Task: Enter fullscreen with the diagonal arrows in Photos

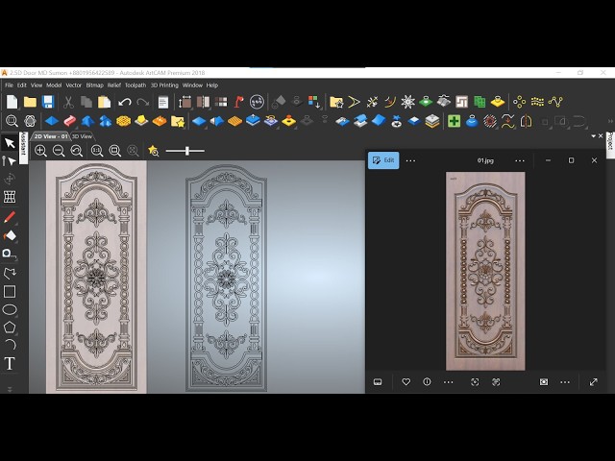Action: click(x=594, y=382)
